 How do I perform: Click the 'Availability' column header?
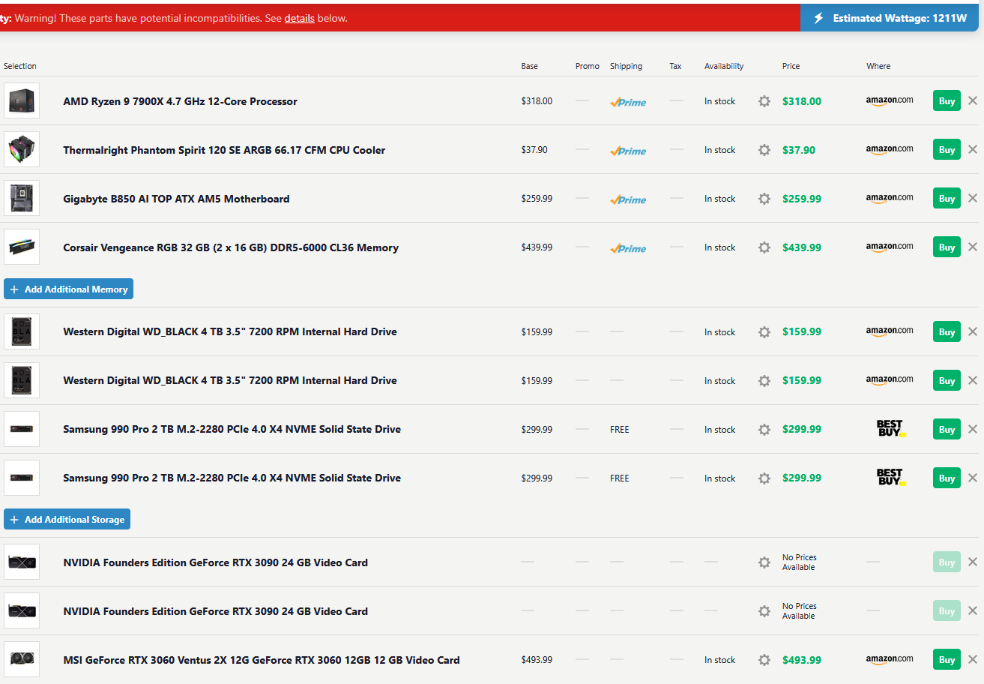(x=724, y=66)
